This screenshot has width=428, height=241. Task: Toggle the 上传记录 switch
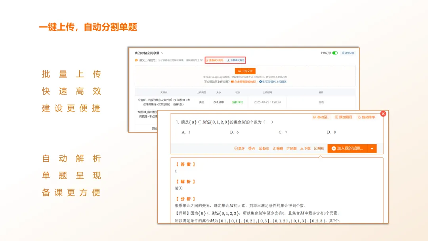click(335, 53)
